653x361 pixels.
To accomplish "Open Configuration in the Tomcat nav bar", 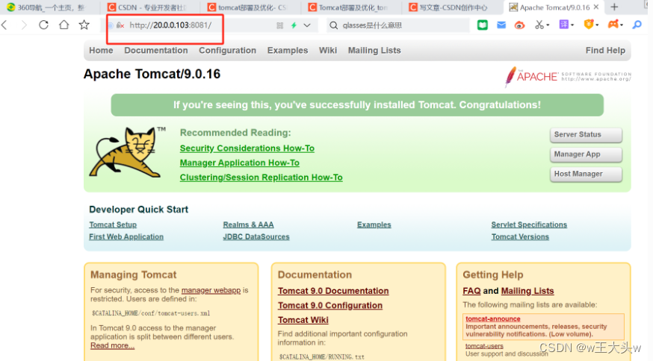I will pyautogui.click(x=227, y=50).
